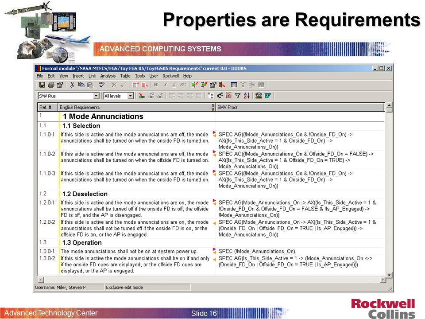Click the vertical scrollbar down arrow
The image size is (425, 319).
point(389,275)
